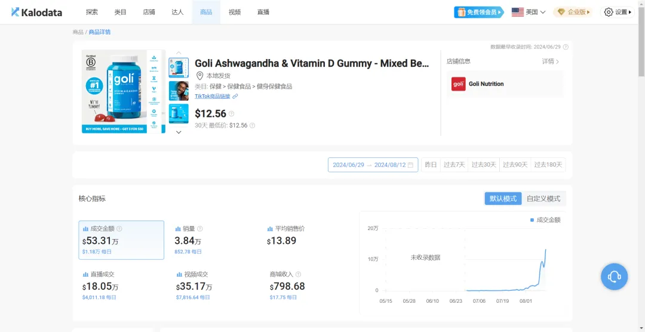Screen dimensions: 645x332
Task: Select the second product thumbnail image
Action: [x=179, y=91]
